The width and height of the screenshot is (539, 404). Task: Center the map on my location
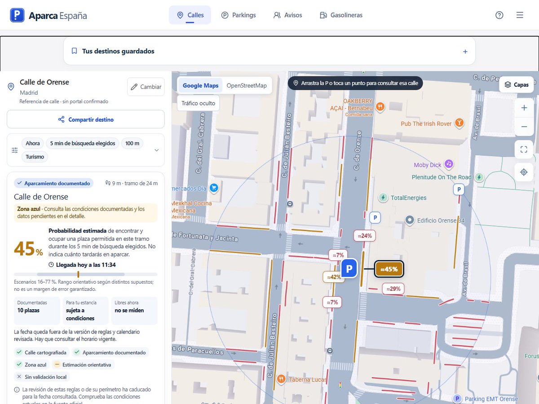click(x=524, y=172)
